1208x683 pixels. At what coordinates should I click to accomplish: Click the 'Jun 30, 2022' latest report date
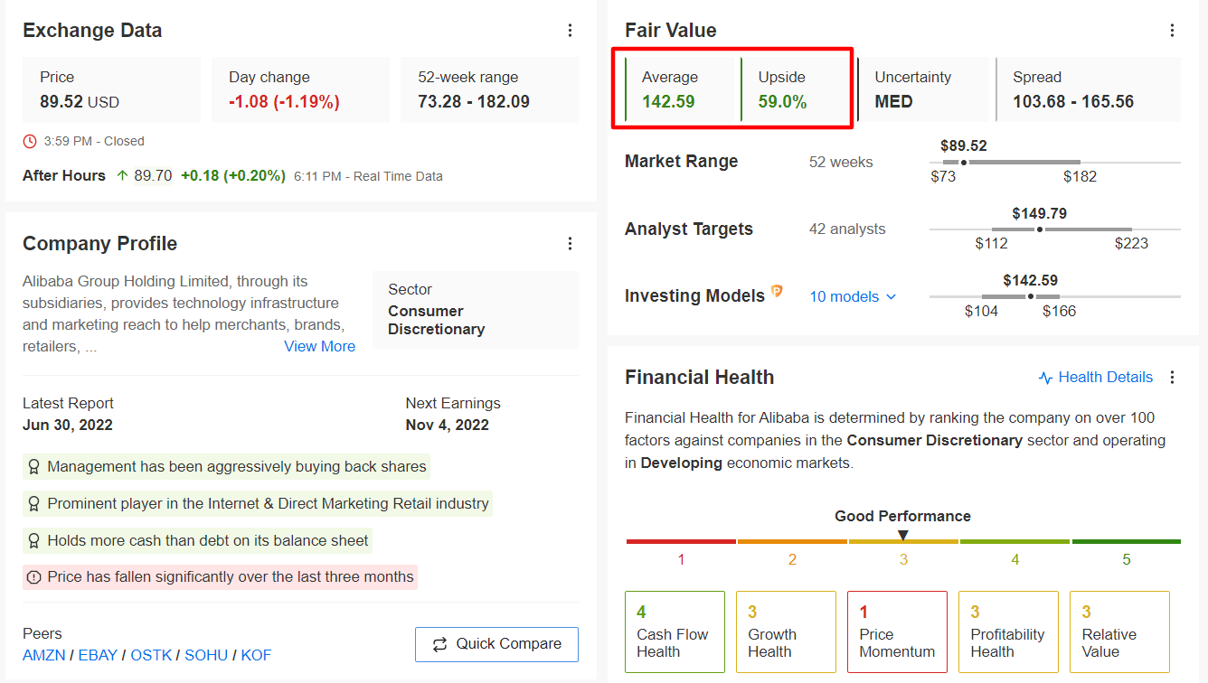[68, 426]
